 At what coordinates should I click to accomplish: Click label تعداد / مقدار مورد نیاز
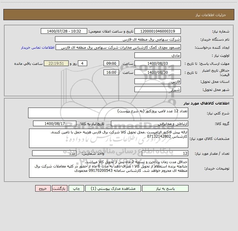[212, 154]
